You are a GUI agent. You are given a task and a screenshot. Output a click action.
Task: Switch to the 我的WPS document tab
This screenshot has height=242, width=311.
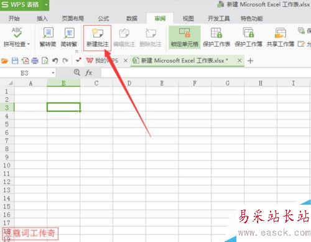pyautogui.click(x=102, y=60)
